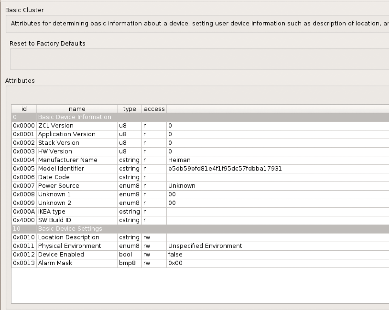This screenshot has height=310, width=389.
Task: Click the Basic Device Settings group header
Action: coord(200,229)
